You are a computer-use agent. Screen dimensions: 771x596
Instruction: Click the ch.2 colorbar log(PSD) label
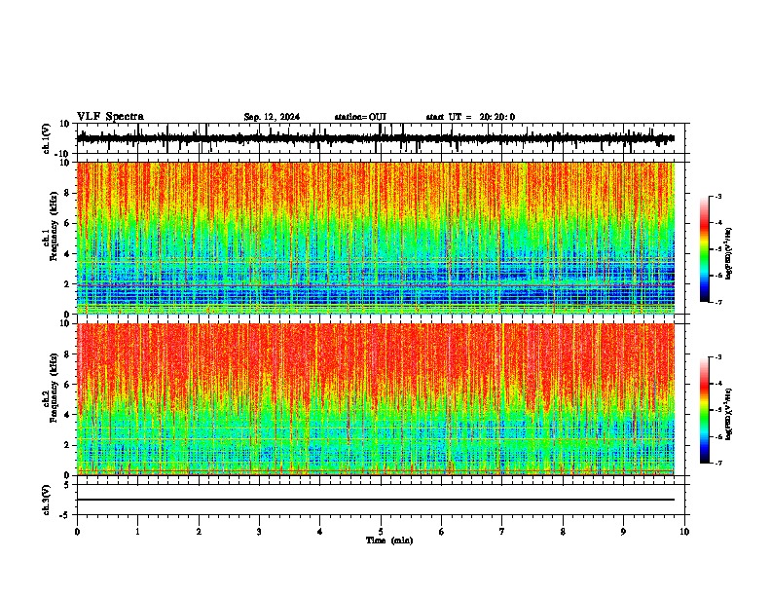pos(729,413)
